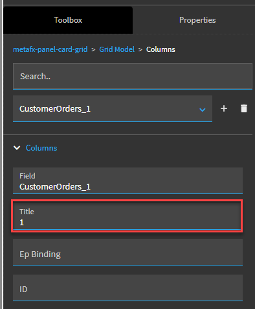The height and width of the screenshot is (309, 255).
Task: Switch to the Properties tab
Action: [197, 20]
